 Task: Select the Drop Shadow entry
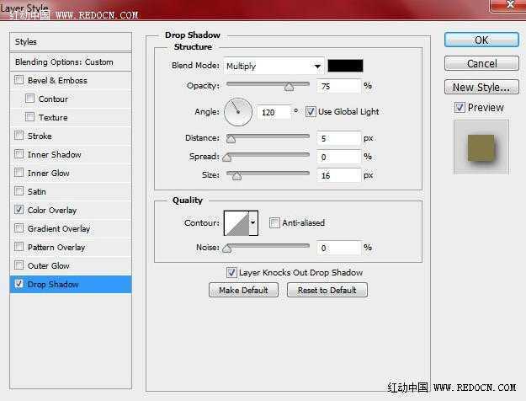71,284
